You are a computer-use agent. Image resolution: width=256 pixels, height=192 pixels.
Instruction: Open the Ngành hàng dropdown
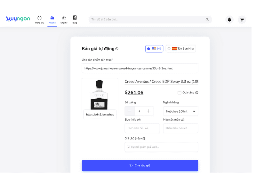coord(180,111)
